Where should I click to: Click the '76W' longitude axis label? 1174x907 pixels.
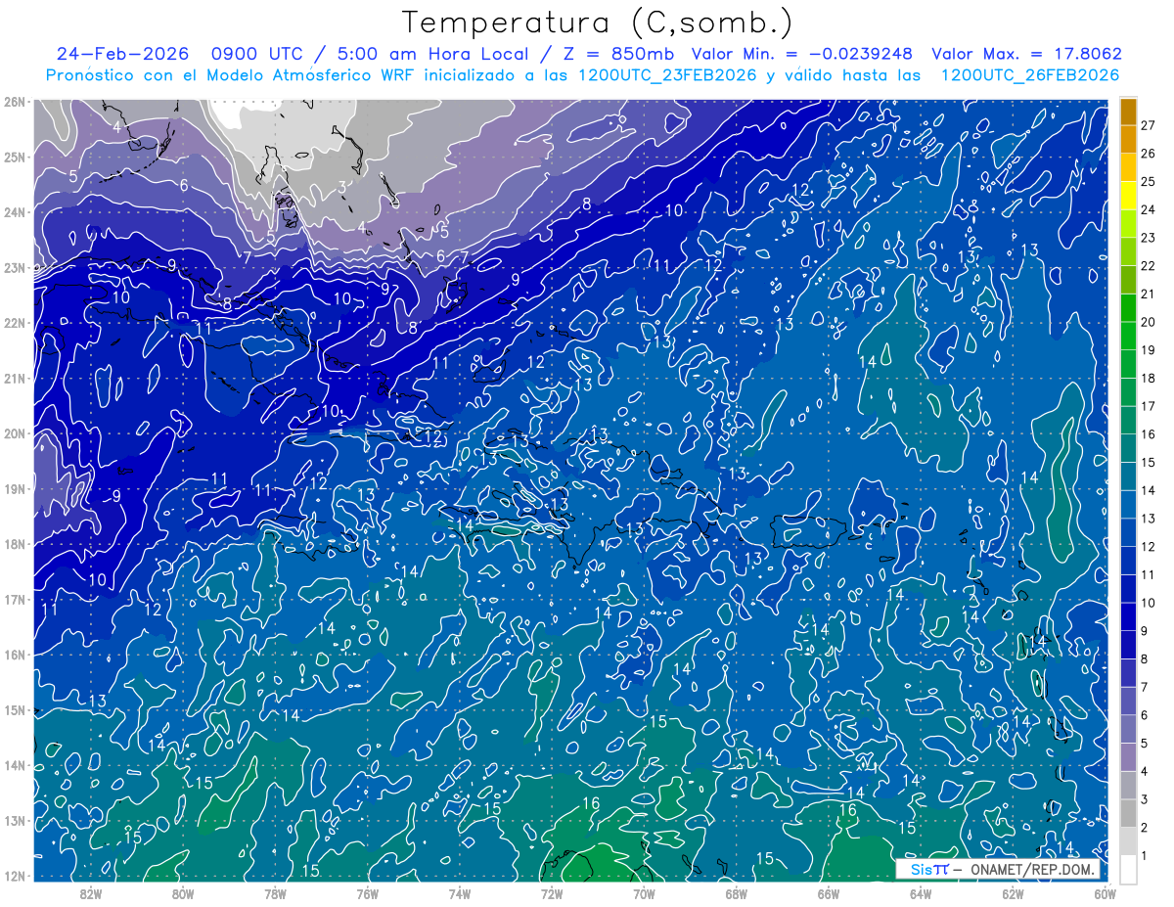point(368,893)
